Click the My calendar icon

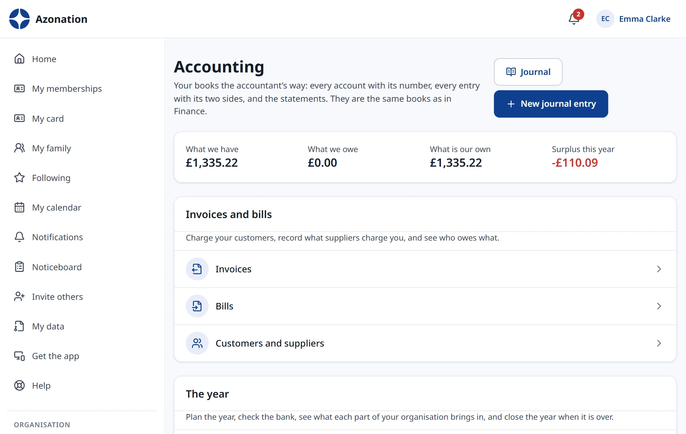19,207
